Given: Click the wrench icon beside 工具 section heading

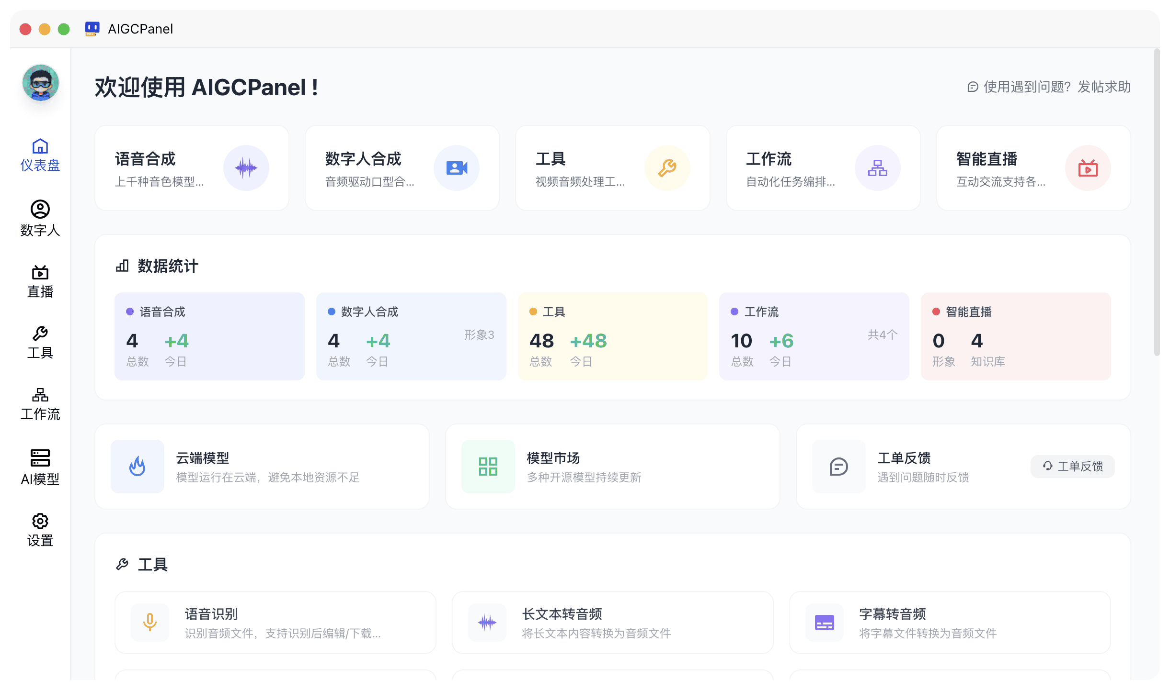Looking at the screenshot, I should [122, 565].
